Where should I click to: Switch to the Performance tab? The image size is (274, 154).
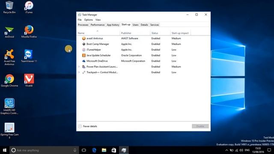click(x=98, y=25)
